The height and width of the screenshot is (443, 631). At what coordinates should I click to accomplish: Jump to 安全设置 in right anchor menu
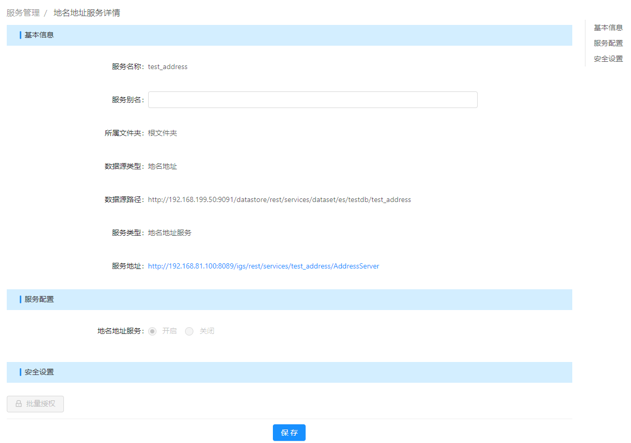[x=608, y=59]
